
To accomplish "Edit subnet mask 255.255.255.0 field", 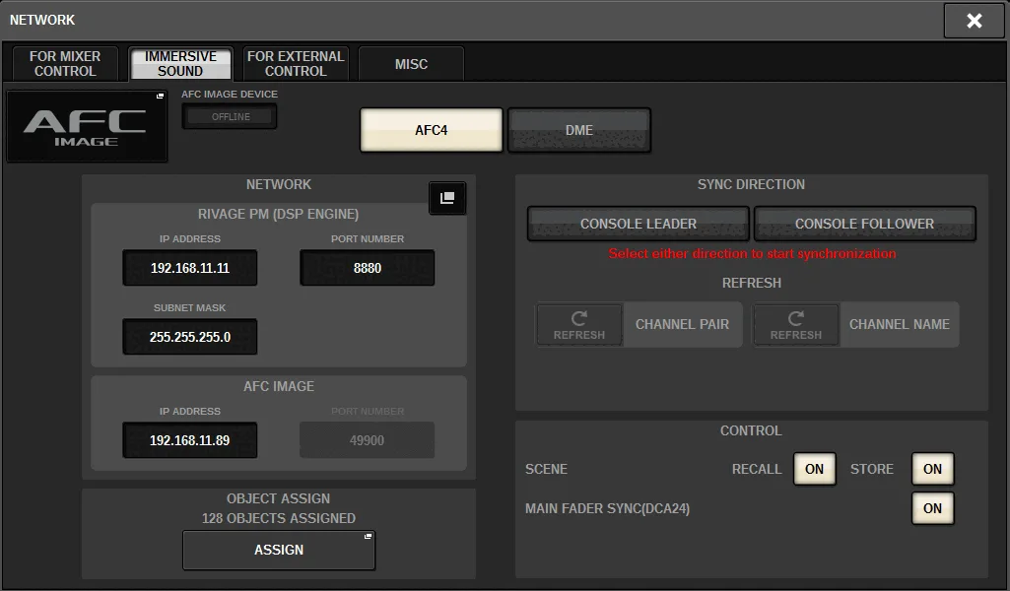I will coord(190,337).
